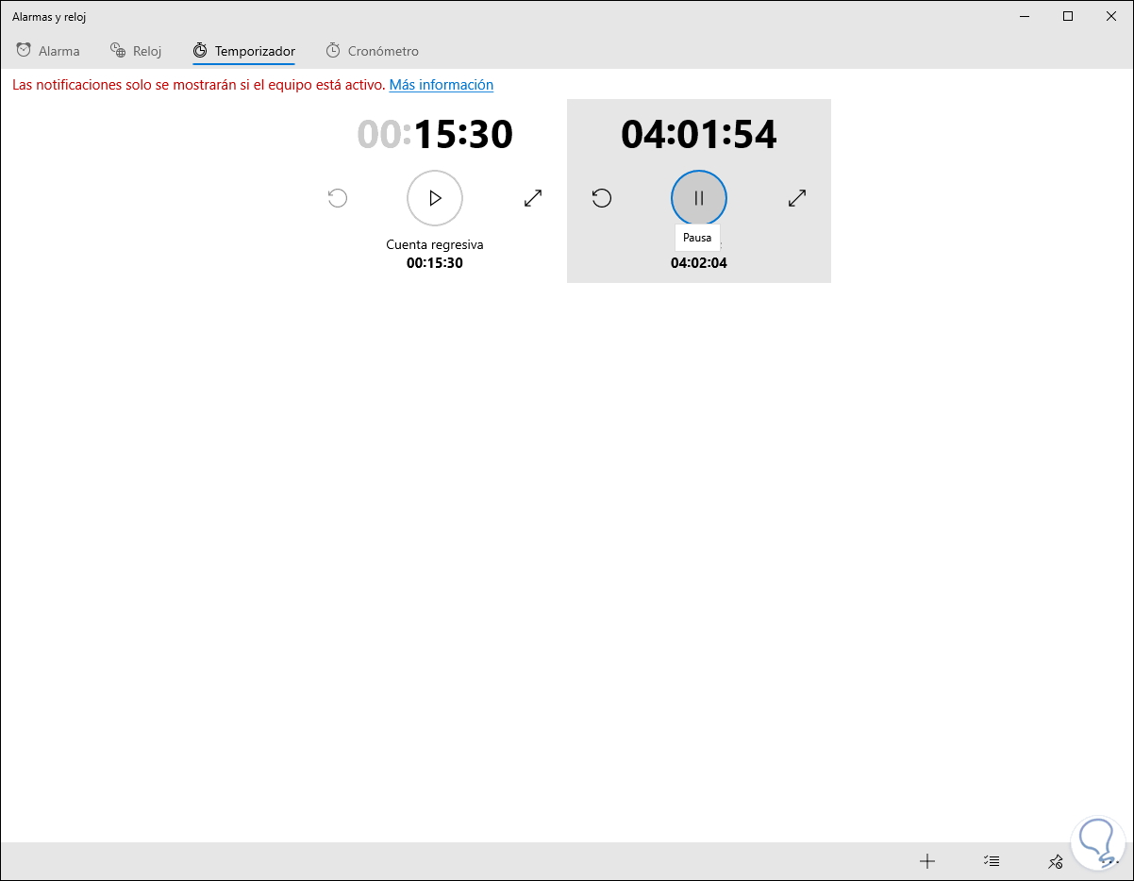This screenshot has width=1134, height=881.
Task: Reset the Cuenta regresiva timer
Action: tap(338, 198)
